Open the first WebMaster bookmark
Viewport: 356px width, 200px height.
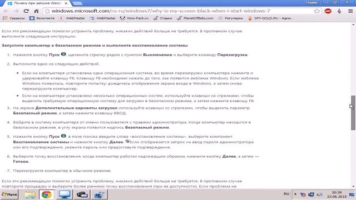72,18
